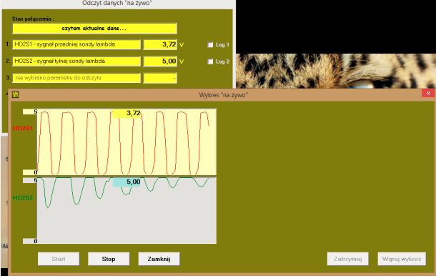Screen dimensions: 436x276
Task: Click the yellow 3,72 marker on HO2S1 graph
Action: coord(127,113)
